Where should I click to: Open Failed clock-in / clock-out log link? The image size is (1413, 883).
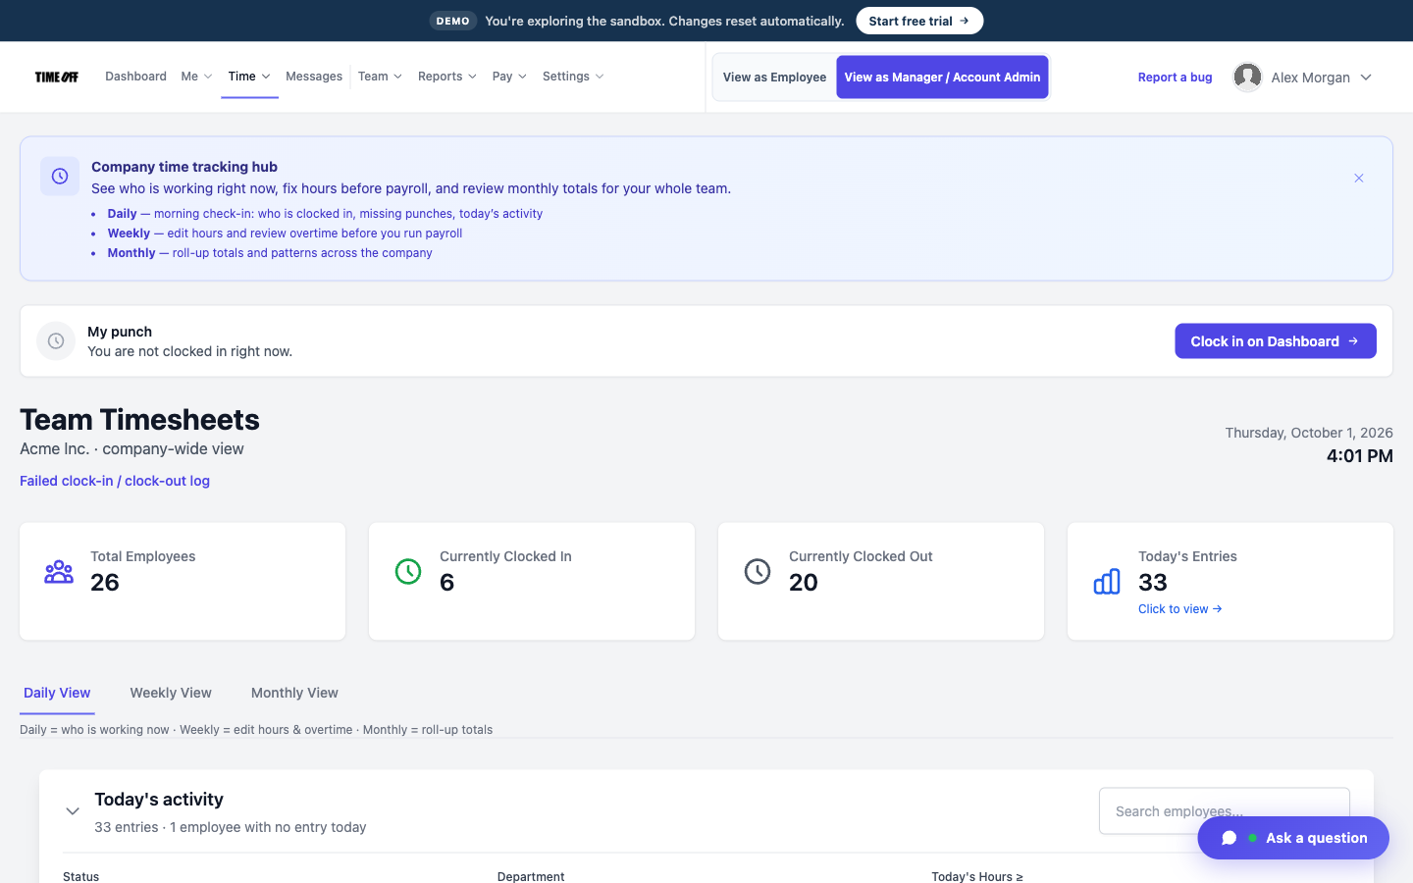point(115,481)
